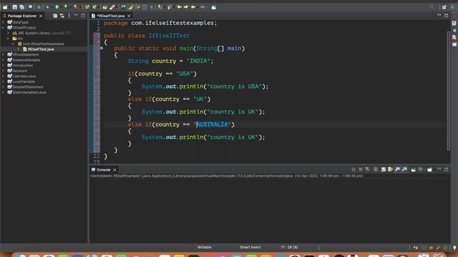Expand IfElseIfTest.java in the tree

pos(19,49)
